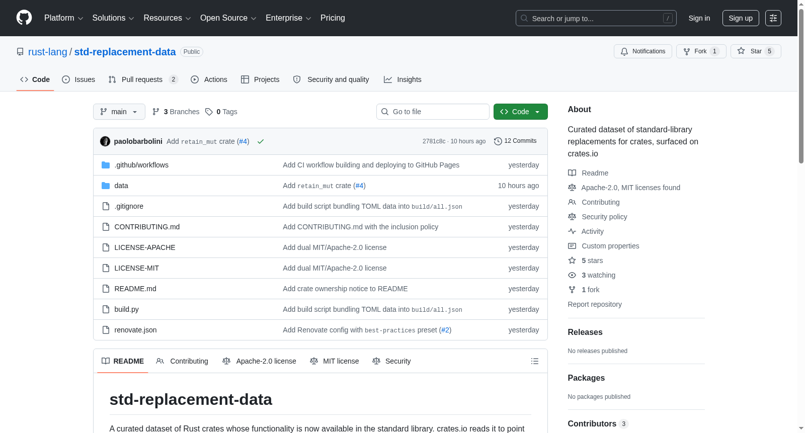The width and height of the screenshot is (805, 433).
Task: Click the Notifications button
Action: coord(643,51)
